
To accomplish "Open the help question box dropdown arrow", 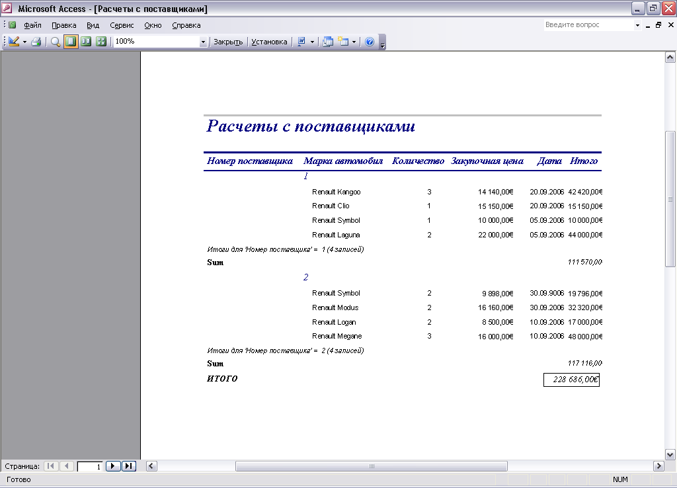I will (637, 26).
